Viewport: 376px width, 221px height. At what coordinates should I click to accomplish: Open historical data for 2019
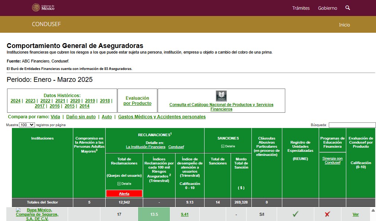[90, 101]
